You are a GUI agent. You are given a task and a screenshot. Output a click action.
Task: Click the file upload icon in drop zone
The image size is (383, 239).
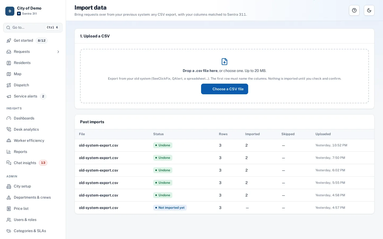(x=224, y=62)
